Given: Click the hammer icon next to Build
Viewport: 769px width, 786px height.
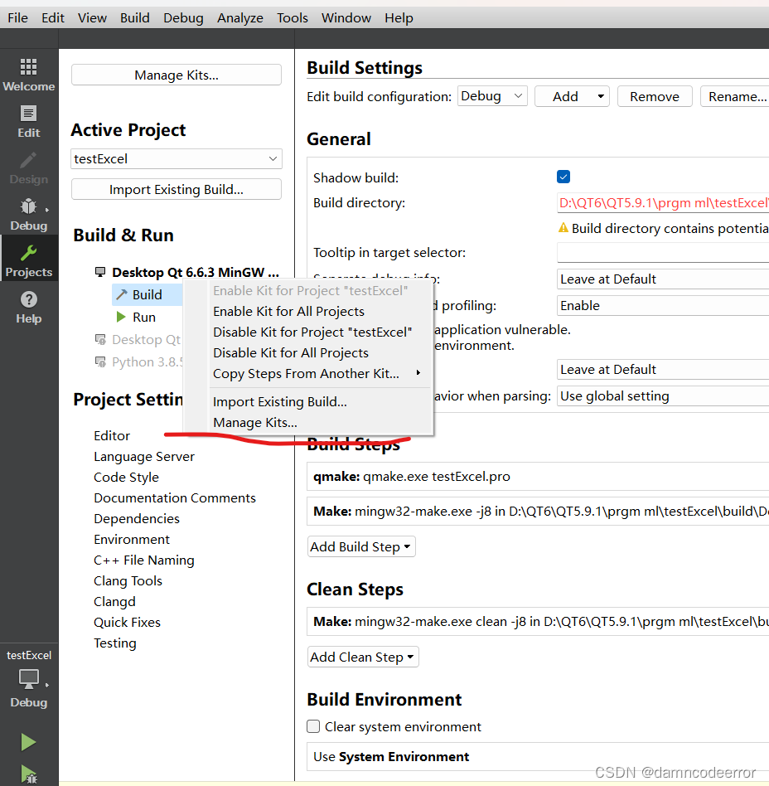Looking at the screenshot, I should click(122, 294).
